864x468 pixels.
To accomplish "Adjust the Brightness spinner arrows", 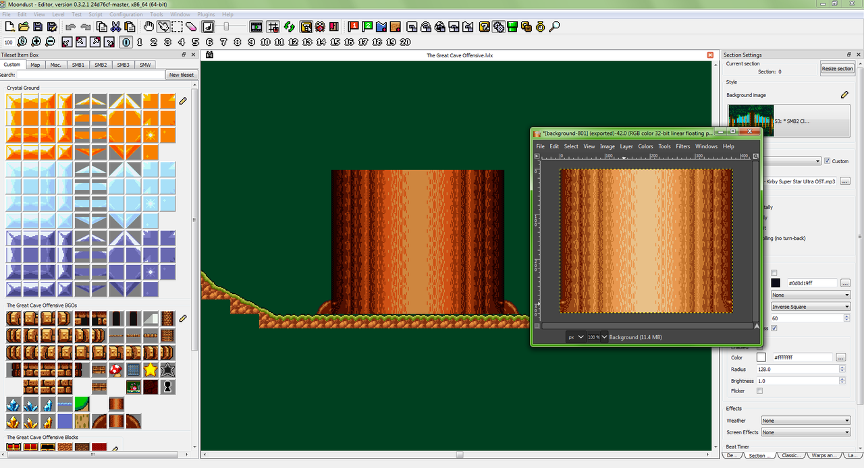I will 842,381.
